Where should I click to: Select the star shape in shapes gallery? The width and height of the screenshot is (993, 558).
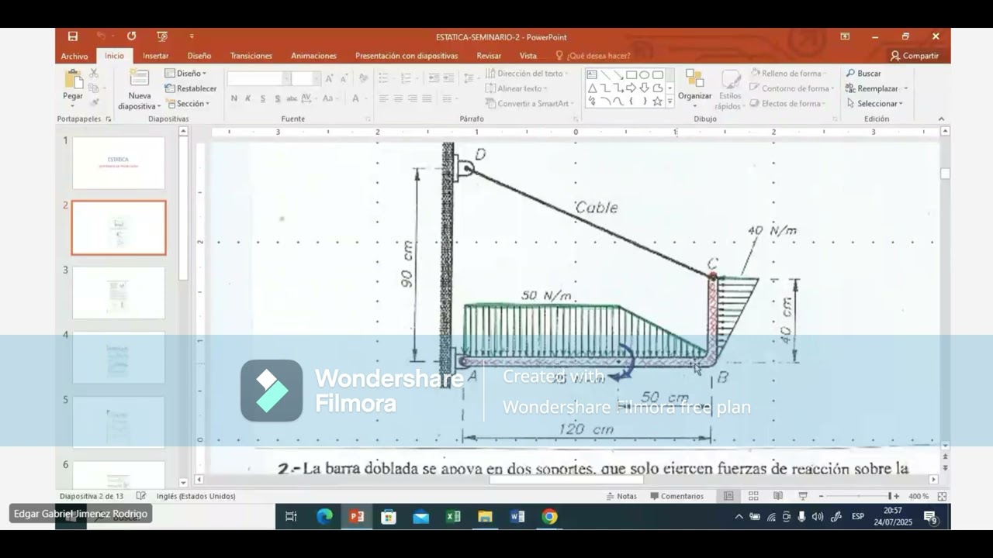tap(658, 101)
